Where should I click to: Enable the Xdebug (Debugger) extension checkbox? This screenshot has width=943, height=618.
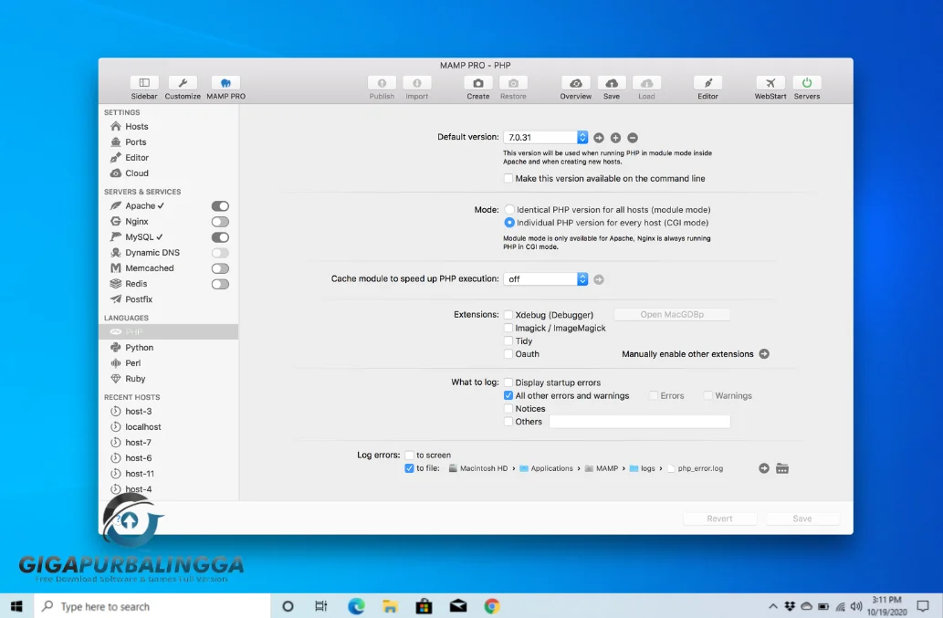[508, 315]
